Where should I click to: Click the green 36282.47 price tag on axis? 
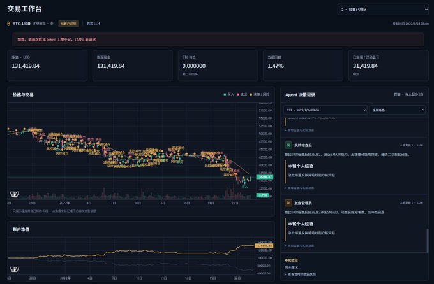pyautogui.click(x=265, y=177)
